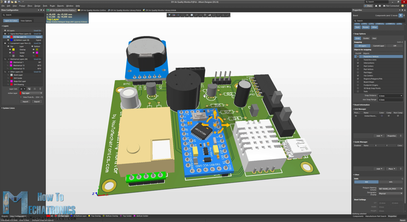Collapse the Mechanical Layers group
This screenshot has width=407, height=222.
pos(9,59)
